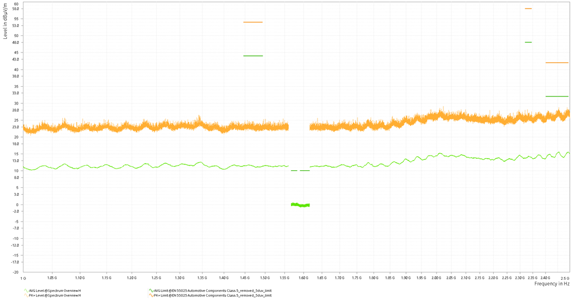Click the green AVG limit line near 2.40 GHz
Viewport: 572px width, 301px height.
pyautogui.click(x=557, y=97)
